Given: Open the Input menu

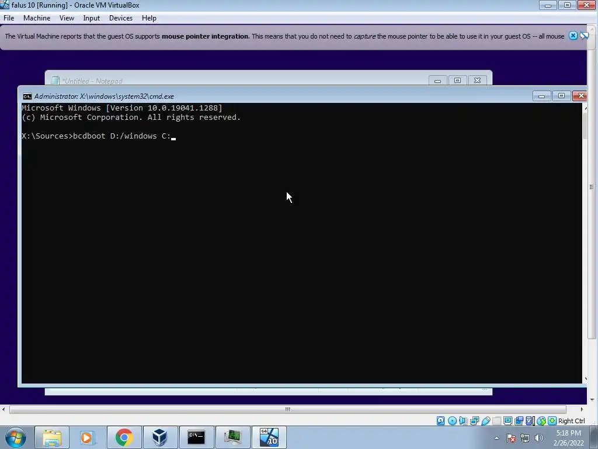Looking at the screenshot, I should coord(92,18).
